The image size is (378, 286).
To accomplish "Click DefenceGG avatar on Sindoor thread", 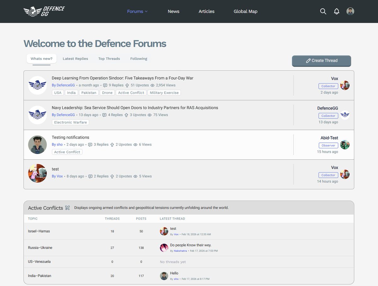I will (x=37, y=85).
